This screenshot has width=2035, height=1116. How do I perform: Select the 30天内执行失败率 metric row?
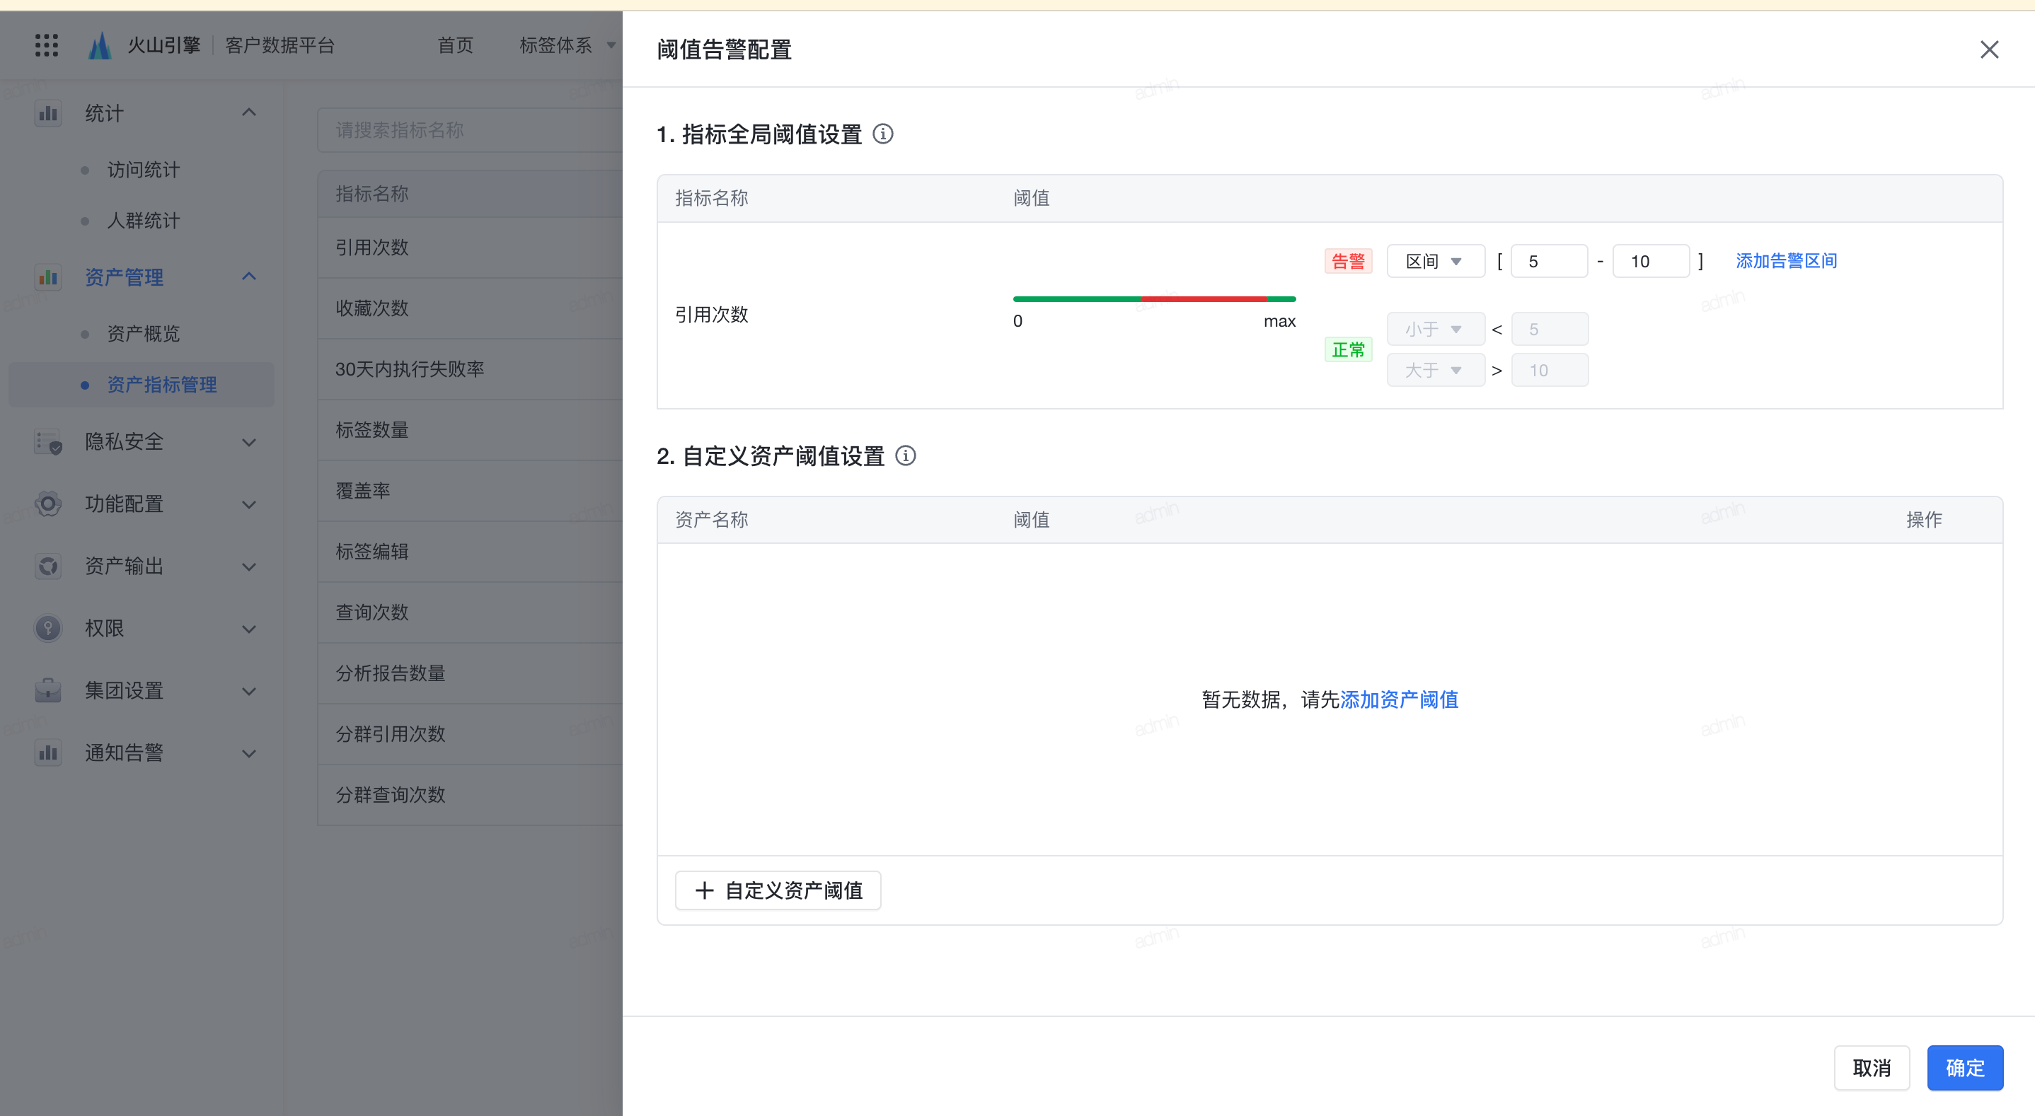pyautogui.click(x=470, y=370)
